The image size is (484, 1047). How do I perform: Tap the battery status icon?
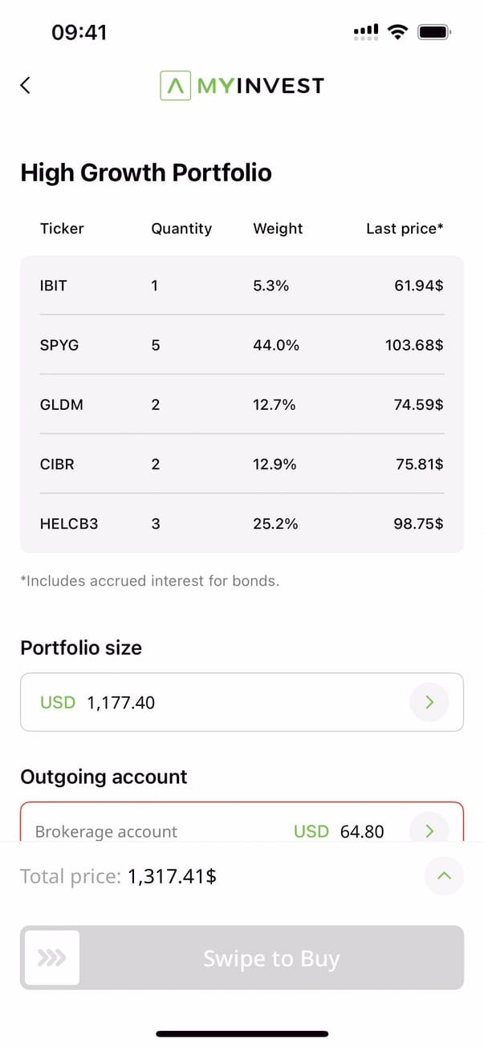[434, 32]
